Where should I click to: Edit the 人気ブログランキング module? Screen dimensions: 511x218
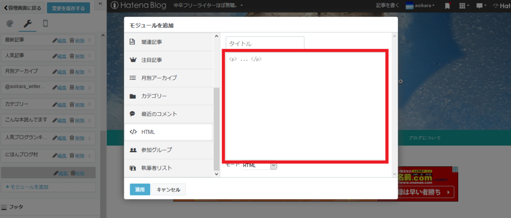tap(59, 138)
